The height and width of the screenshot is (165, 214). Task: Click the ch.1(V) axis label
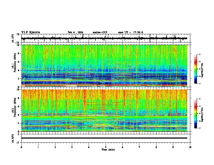coord(13,38)
